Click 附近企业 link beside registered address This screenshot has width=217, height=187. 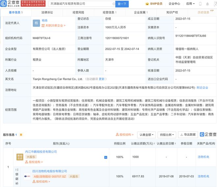[202, 88]
